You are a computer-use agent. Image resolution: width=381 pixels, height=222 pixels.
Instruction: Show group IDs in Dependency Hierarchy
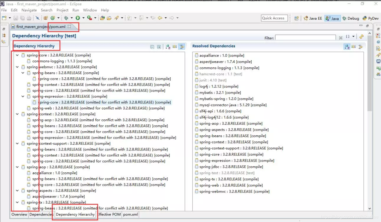(x=175, y=47)
